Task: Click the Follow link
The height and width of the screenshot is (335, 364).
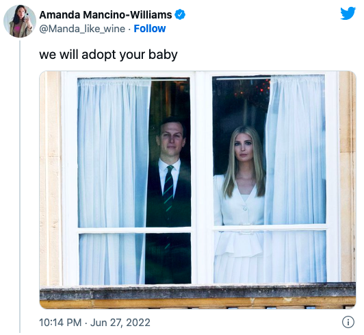Action: pyautogui.click(x=150, y=29)
